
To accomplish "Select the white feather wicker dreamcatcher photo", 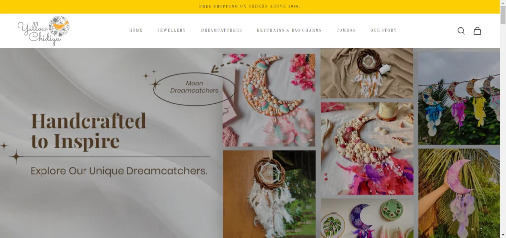I will (x=269, y=194).
